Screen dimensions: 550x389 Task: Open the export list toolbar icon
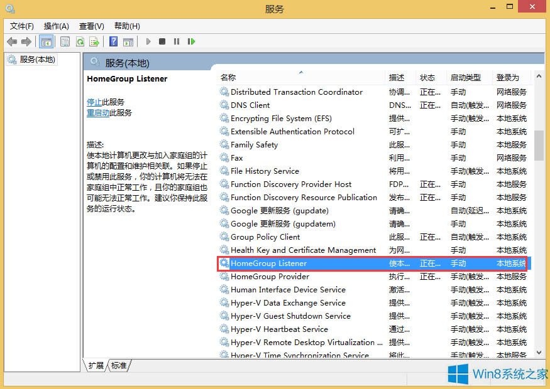[94, 41]
